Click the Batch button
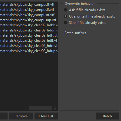 [107, 116]
